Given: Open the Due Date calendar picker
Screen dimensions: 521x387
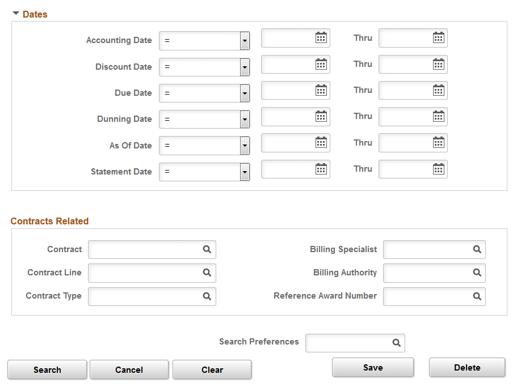Looking at the screenshot, I should [322, 90].
